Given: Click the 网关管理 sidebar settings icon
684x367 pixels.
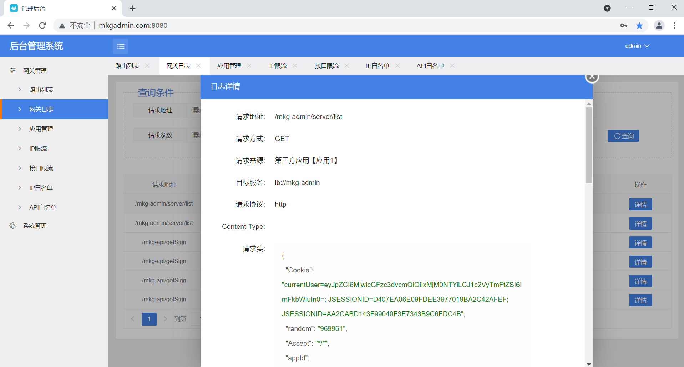Looking at the screenshot, I should 13,70.
